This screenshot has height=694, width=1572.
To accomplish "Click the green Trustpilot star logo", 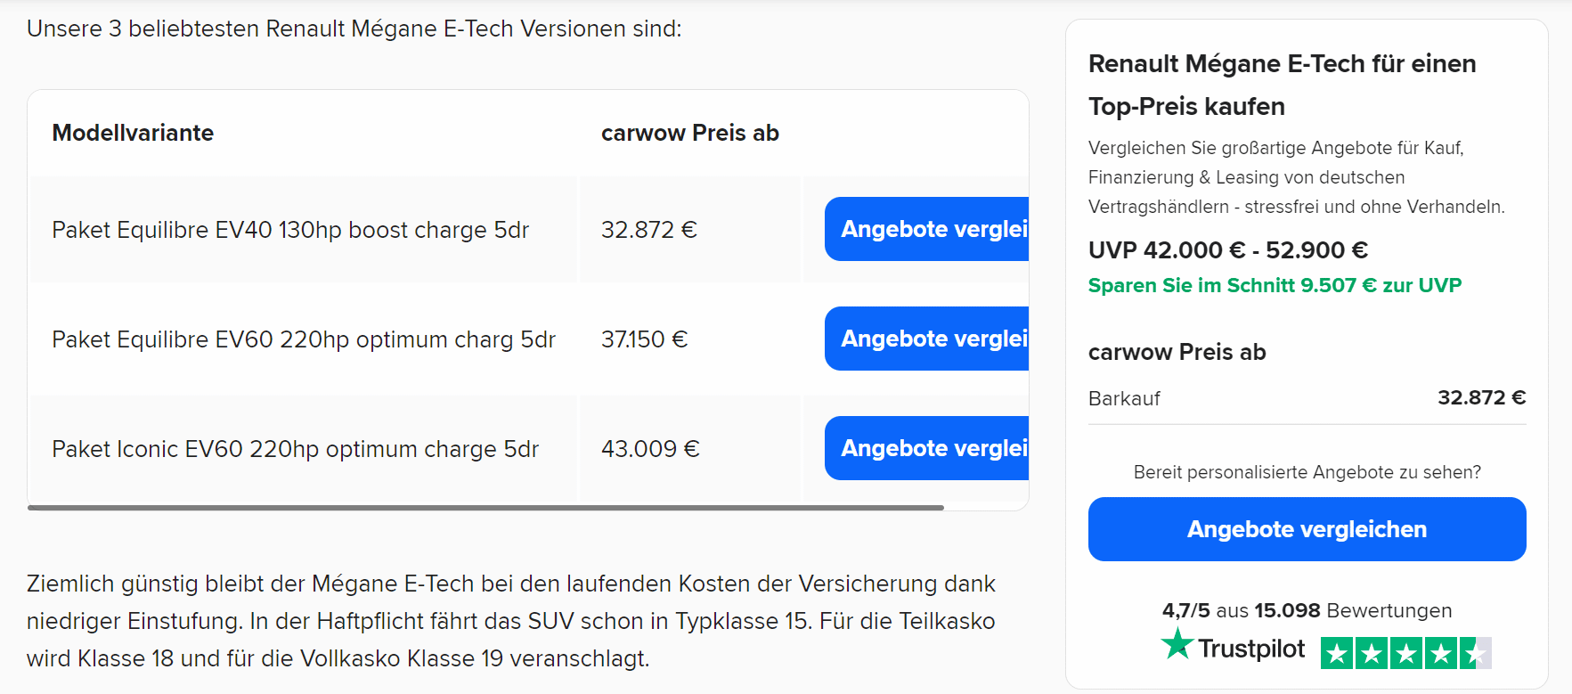I will [1177, 644].
